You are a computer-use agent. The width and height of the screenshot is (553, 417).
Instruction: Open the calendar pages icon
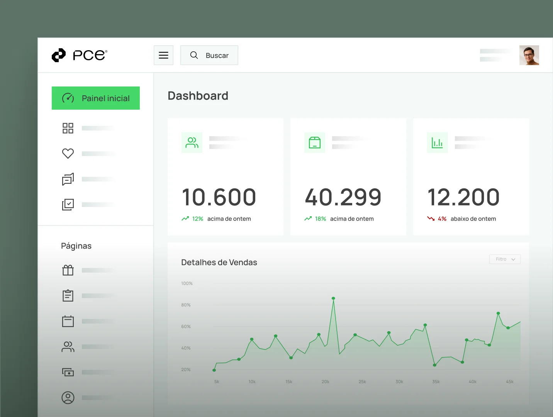point(68,321)
